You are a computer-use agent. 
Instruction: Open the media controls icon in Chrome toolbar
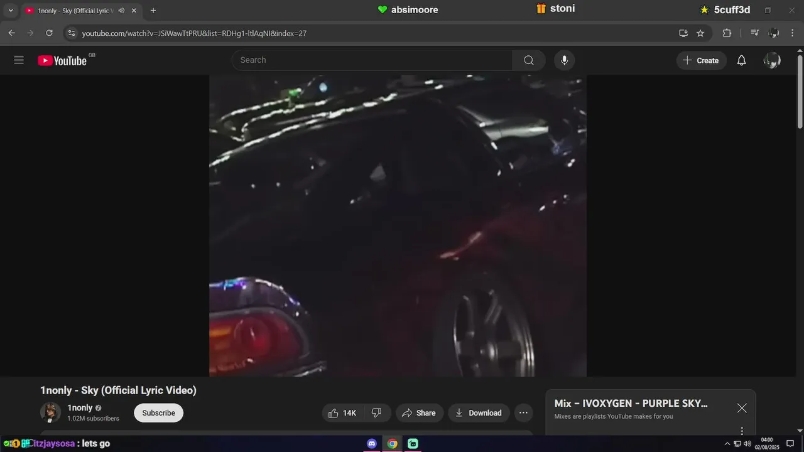755,33
